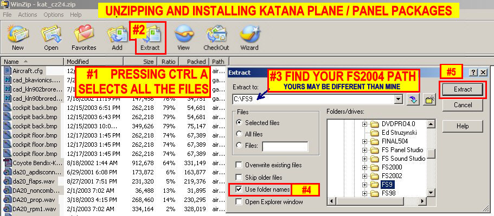The width and height of the screenshot is (494, 216).
Task: Click the Cancel button in Extract dialog
Action: 463,105
